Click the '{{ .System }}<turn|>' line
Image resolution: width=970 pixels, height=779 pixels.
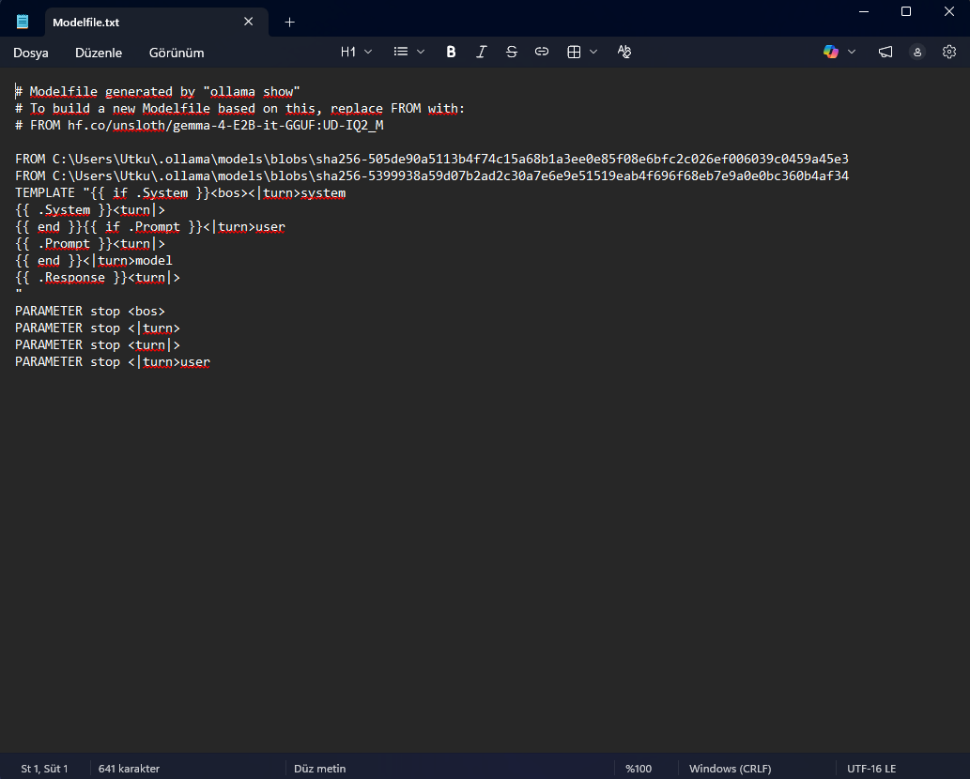(90, 209)
